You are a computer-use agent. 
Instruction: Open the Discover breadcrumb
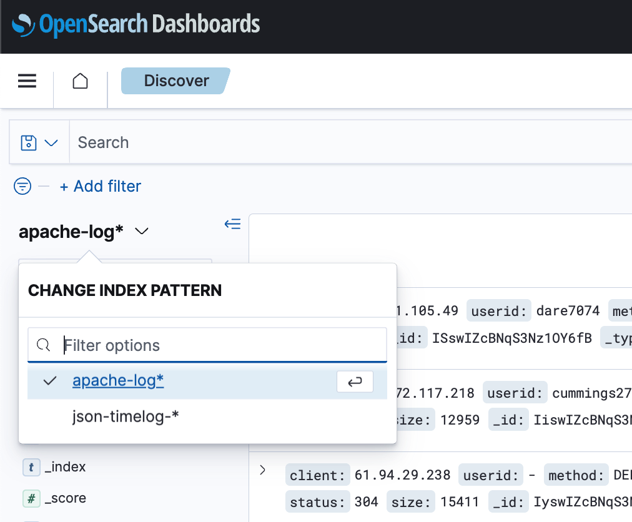pos(175,81)
